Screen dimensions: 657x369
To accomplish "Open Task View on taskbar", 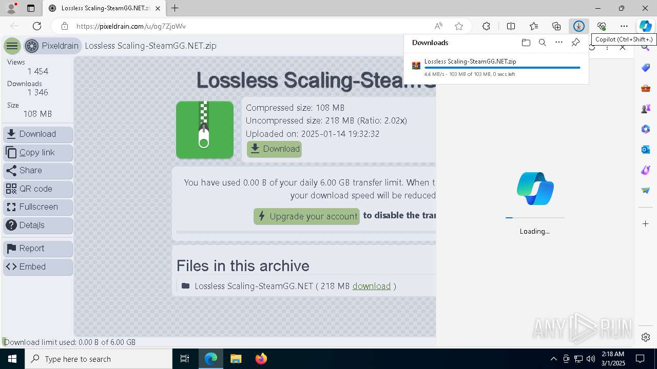I will [x=185, y=359].
